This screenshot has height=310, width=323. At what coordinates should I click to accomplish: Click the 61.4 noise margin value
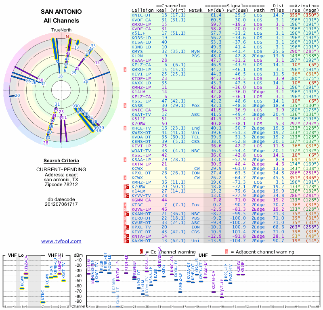(216, 15)
